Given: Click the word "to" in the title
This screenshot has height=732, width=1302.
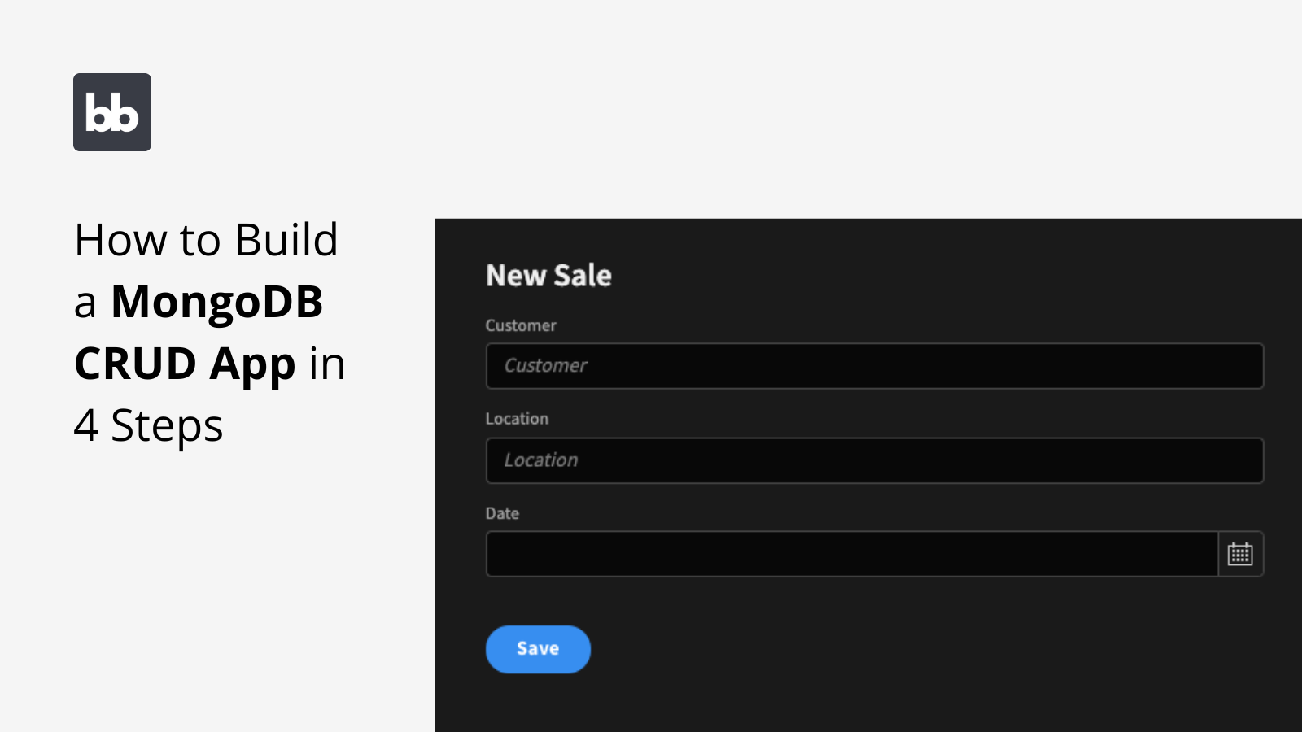Looking at the screenshot, I should (200, 241).
